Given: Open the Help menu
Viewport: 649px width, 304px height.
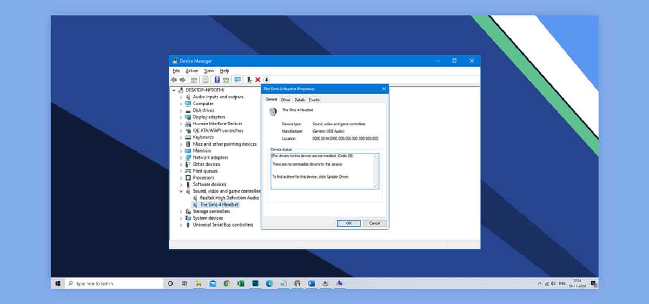Looking at the screenshot, I should (224, 71).
